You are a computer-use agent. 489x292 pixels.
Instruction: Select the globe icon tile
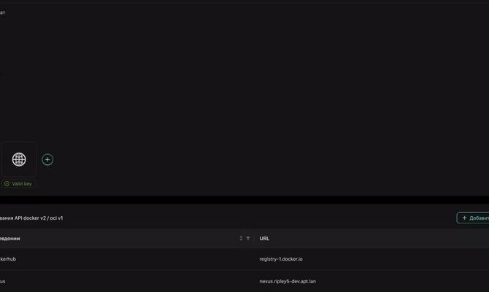click(x=19, y=159)
